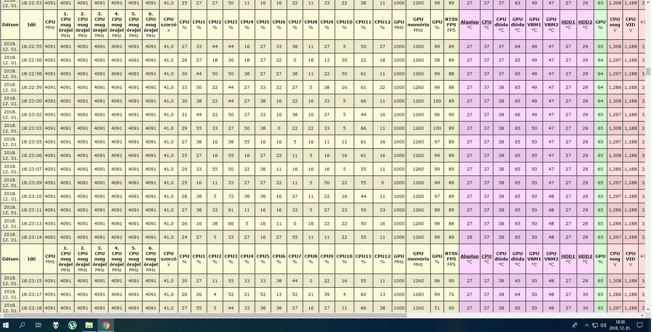This screenshot has height=332, width=653.
Task: Click the GPU memória header in lower header row
Action: click(418, 259)
